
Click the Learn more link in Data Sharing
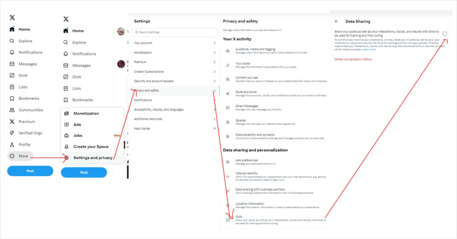pyautogui.click(x=369, y=49)
